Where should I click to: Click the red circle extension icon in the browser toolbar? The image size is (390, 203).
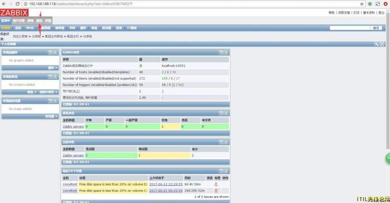(385, 4)
